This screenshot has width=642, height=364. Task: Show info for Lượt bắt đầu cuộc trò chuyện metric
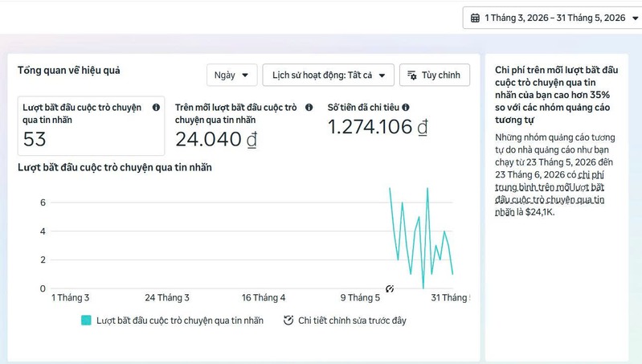pyautogui.click(x=156, y=108)
